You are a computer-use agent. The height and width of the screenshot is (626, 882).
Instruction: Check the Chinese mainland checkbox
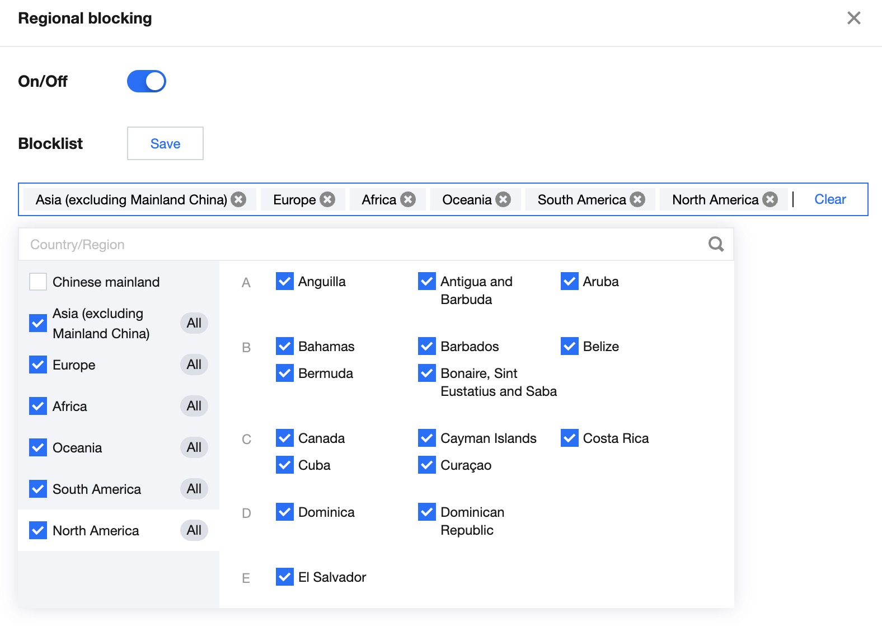[x=38, y=282]
